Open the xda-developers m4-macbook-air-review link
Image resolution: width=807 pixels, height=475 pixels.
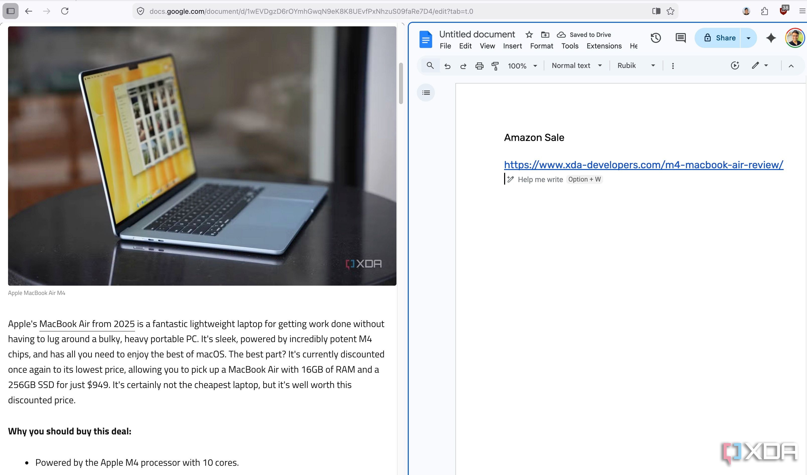pos(644,165)
